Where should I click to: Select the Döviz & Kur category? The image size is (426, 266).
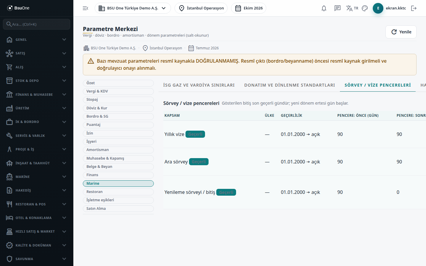tap(118, 108)
